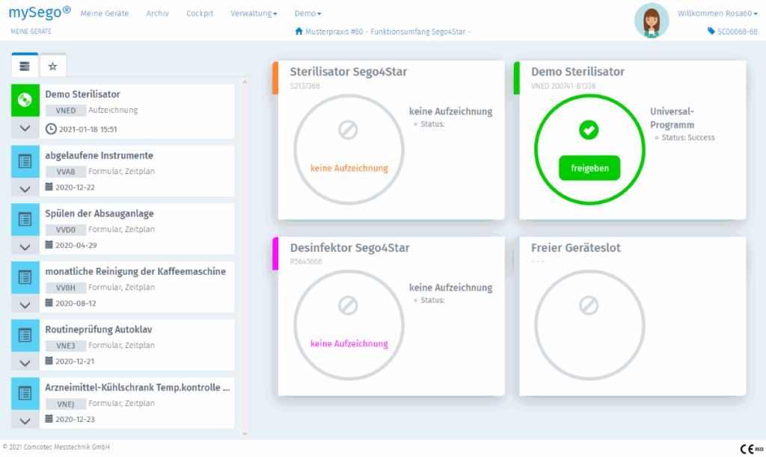Select the Demo Sterilisator card title
766x457 pixels.
point(578,72)
